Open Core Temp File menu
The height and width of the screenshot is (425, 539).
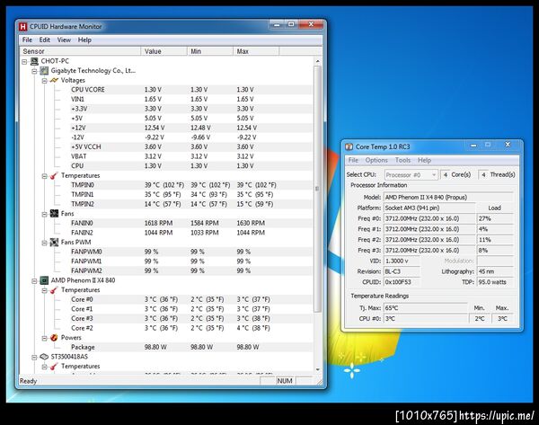(x=353, y=160)
